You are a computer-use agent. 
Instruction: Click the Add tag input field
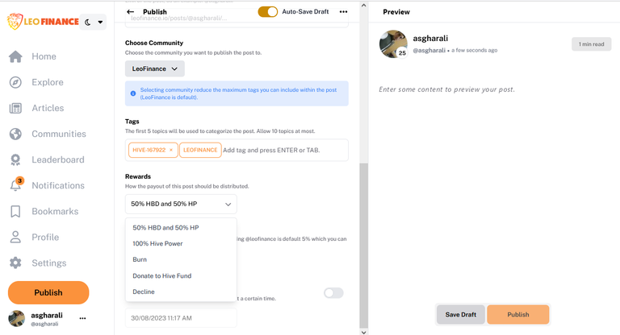coord(284,150)
